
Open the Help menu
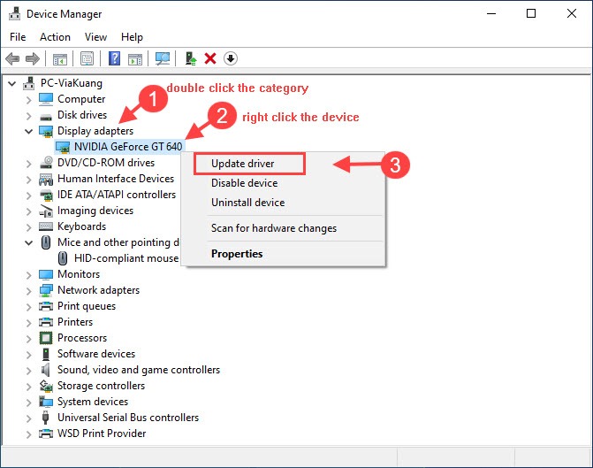click(132, 37)
